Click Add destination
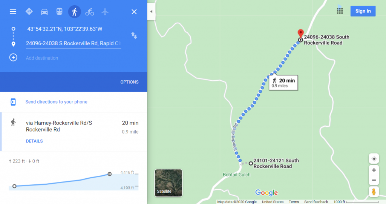This screenshot has height=204, width=386. click(x=42, y=58)
